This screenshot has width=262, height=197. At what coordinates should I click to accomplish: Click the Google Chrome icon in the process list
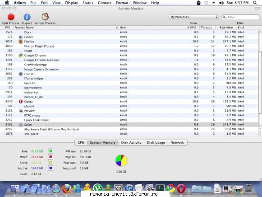coord(21,56)
